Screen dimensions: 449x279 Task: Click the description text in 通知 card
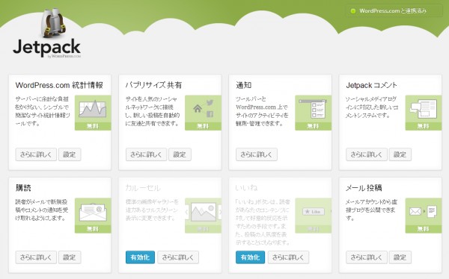(x=262, y=111)
